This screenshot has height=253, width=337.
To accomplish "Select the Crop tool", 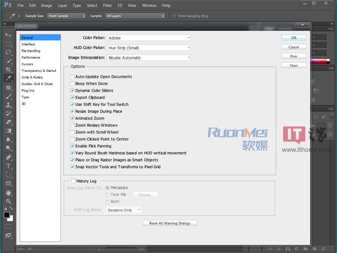I will click(8, 70).
